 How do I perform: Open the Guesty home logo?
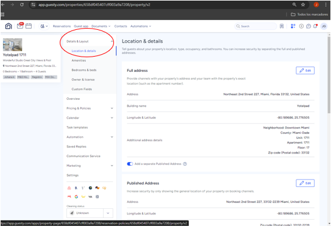point(9,26)
